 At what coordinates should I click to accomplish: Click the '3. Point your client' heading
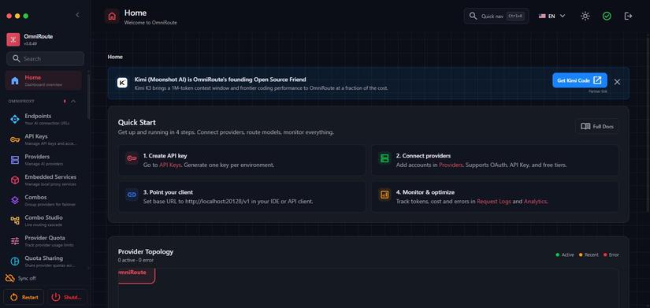(x=168, y=192)
